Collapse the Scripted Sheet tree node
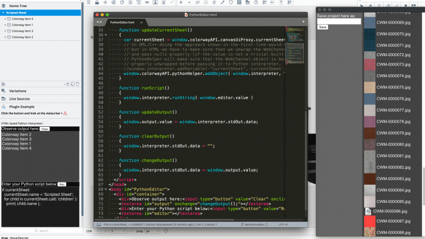Image resolution: width=425 pixels, height=239 pixels. point(2,12)
